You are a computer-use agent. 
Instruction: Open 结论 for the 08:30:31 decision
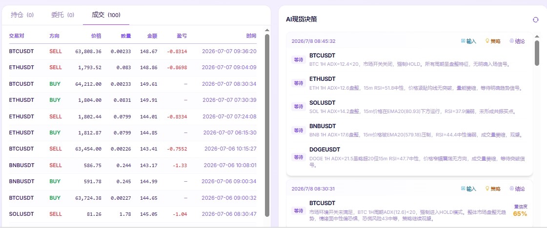click(x=517, y=189)
